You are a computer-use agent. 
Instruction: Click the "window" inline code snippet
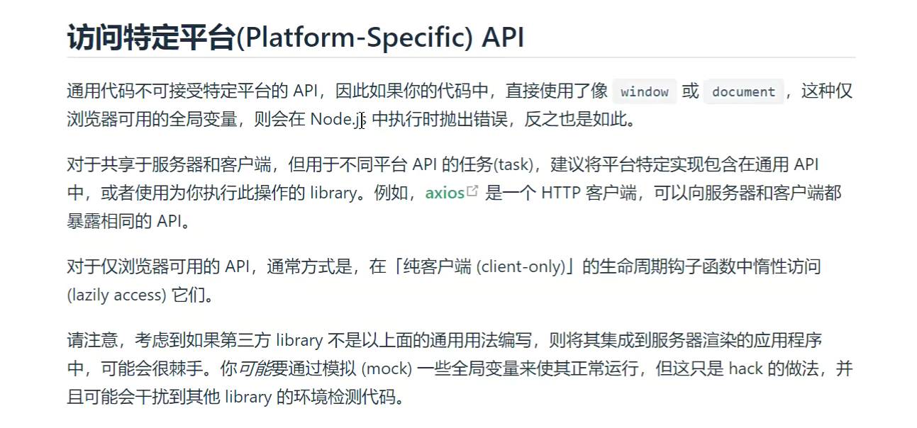pyautogui.click(x=644, y=92)
